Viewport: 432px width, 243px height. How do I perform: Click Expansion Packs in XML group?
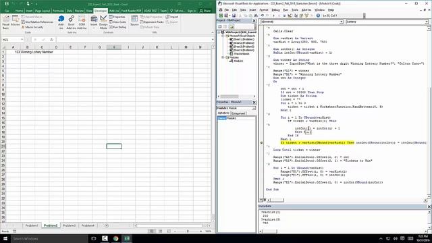(152, 22)
